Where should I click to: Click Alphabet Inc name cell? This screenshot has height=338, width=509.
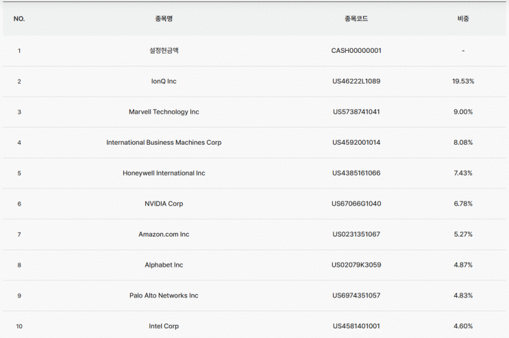[164, 265]
